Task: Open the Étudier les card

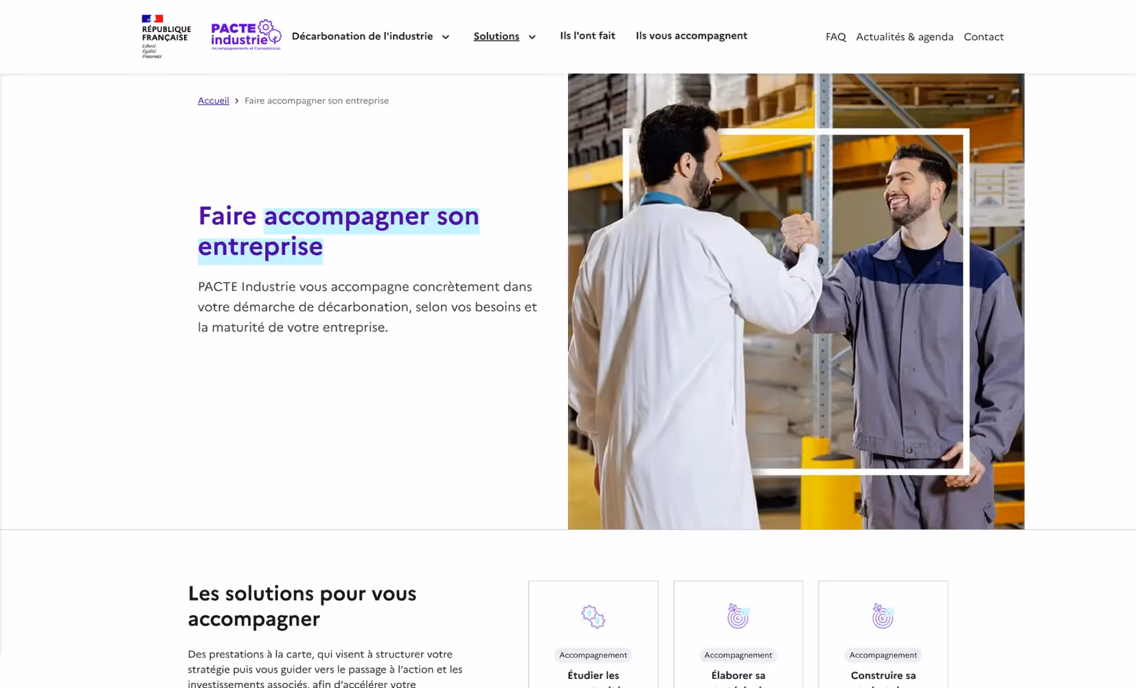Action: (593, 634)
